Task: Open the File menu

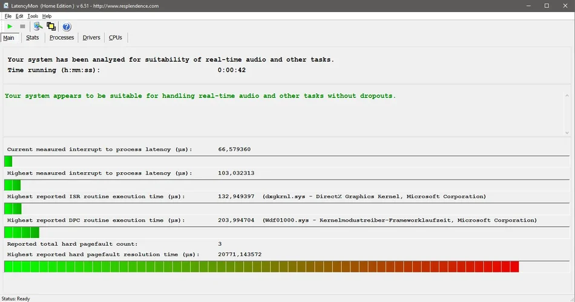Action: click(8, 16)
